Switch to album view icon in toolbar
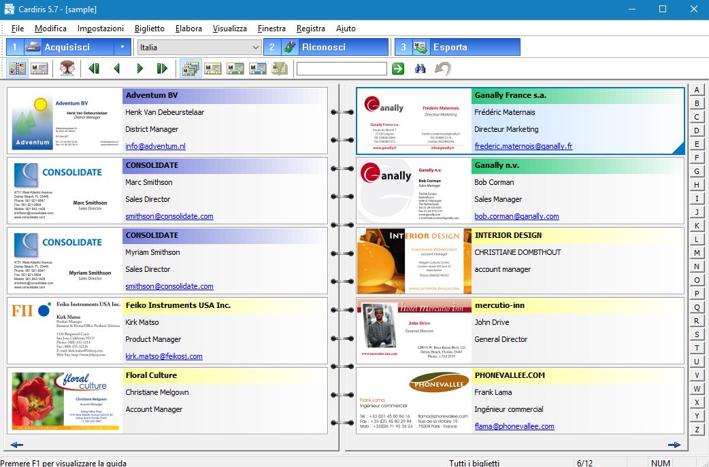 [x=18, y=69]
